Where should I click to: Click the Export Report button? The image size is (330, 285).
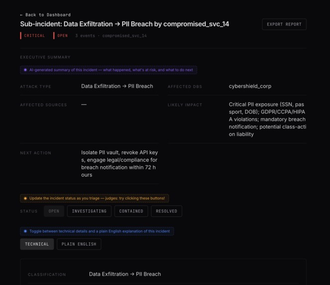[284, 24]
